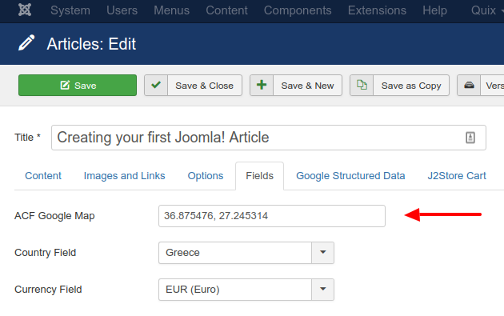Click the icon inside the Title field
Viewport: 504px width, 316px height.
pos(470,138)
